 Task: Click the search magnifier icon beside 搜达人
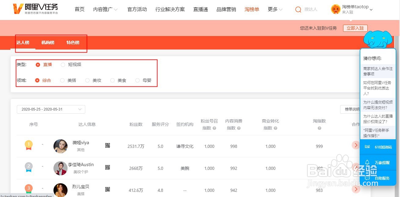pos(298,9)
